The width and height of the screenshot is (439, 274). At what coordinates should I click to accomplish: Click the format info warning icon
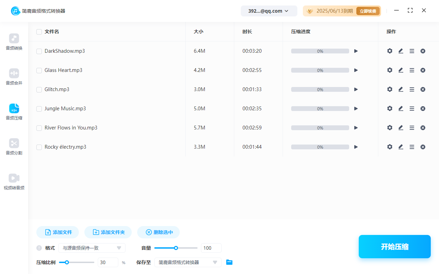39,248
